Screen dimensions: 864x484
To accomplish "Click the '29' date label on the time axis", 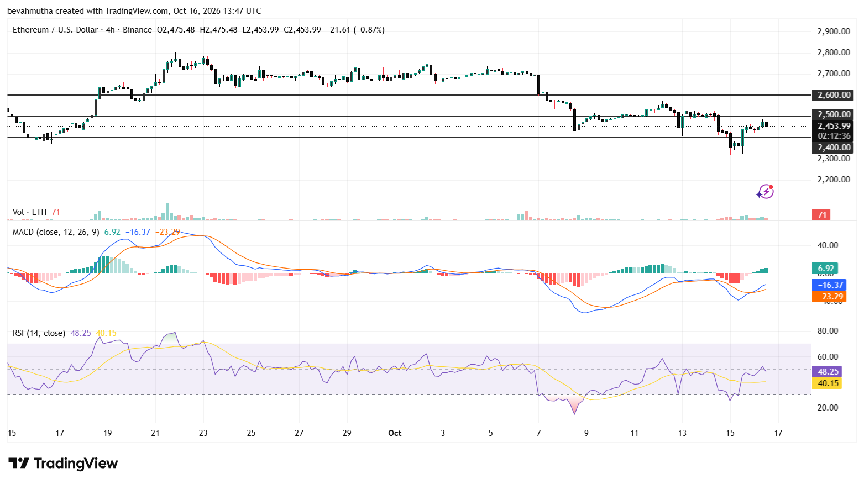I will [x=347, y=433].
